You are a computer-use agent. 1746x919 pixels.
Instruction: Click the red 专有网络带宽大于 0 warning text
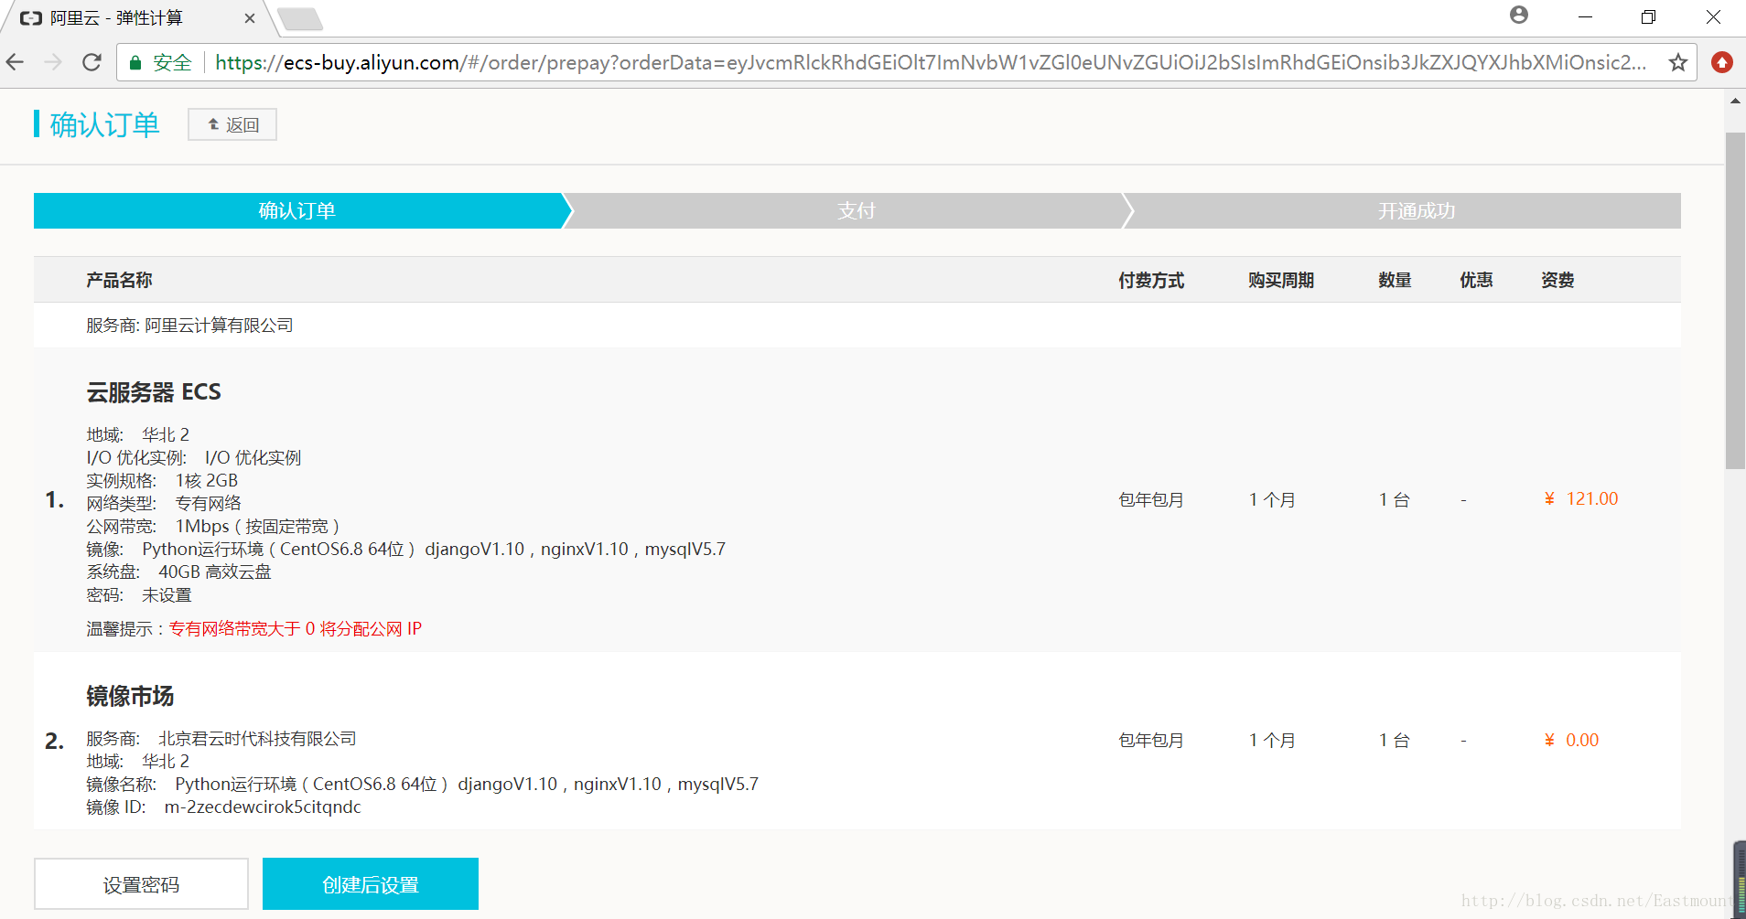[x=296, y=628]
